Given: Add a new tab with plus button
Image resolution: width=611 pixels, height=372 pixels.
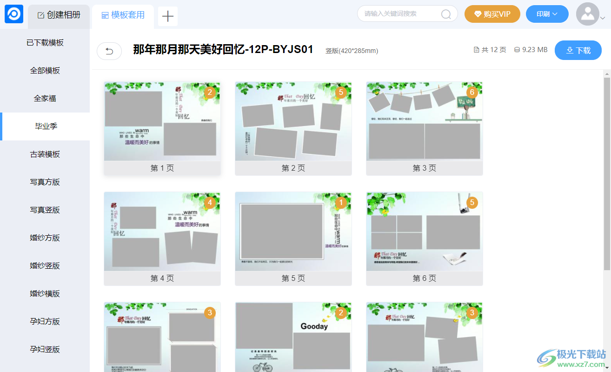Looking at the screenshot, I should tap(168, 16).
